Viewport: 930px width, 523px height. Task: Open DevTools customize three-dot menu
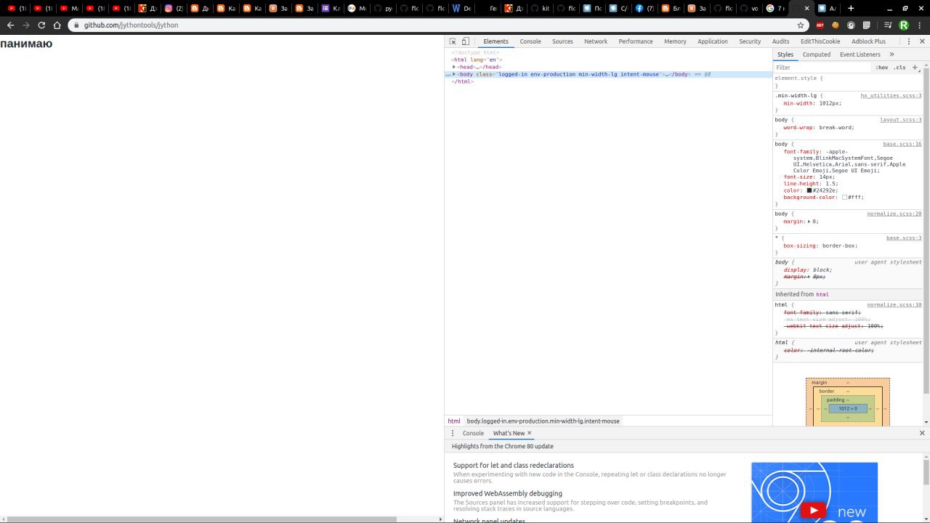(x=910, y=41)
